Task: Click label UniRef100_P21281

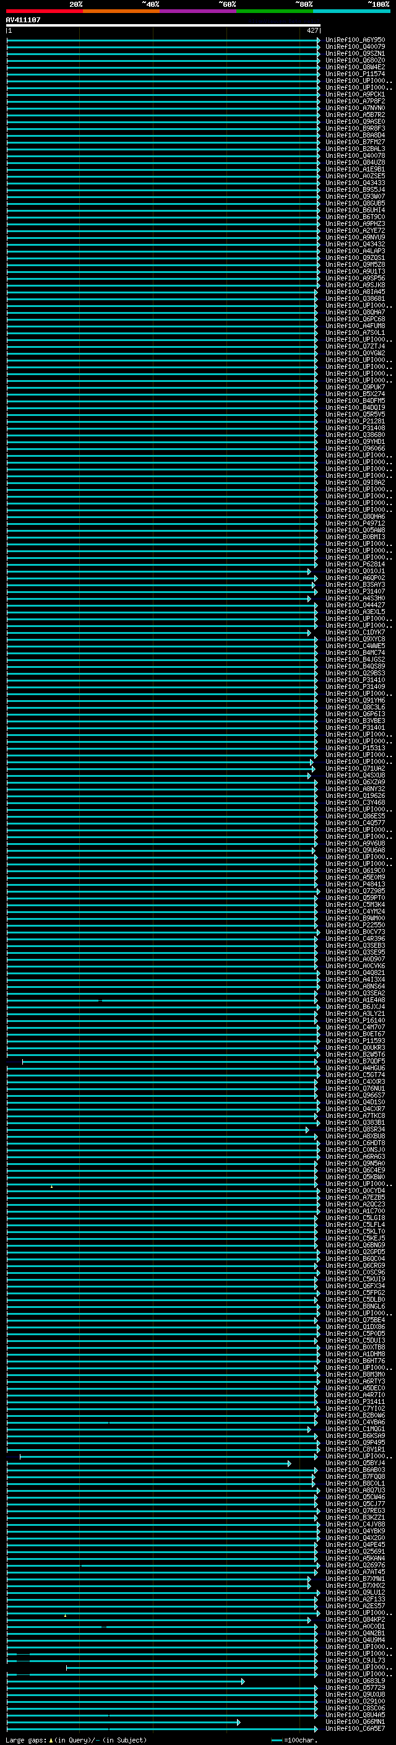Action: pos(355,421)
